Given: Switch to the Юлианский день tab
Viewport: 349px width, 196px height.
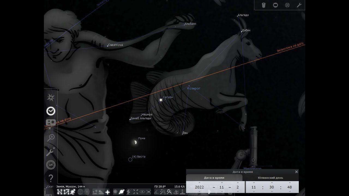Looking at the screenshot, I should tap(270, 178).
